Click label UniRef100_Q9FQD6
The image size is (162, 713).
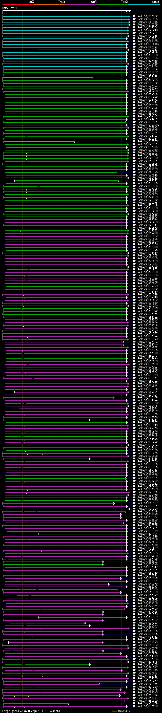click(x=145, y=58)
